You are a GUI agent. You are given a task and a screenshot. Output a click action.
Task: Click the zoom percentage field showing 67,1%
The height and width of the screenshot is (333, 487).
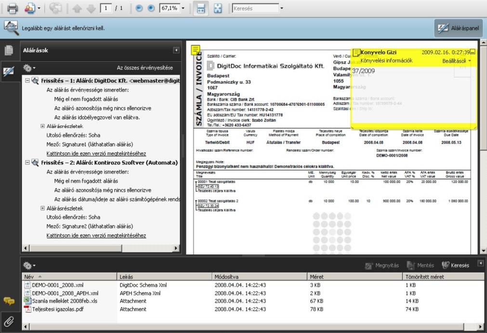coord(170,8)
